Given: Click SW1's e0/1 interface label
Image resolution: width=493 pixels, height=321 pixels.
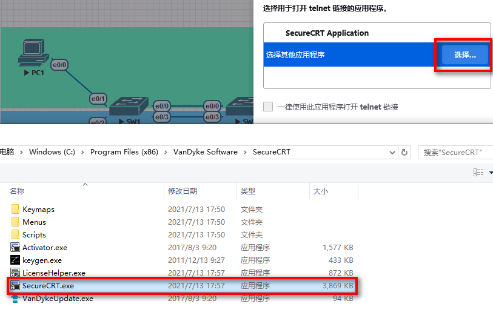Looking at the screenshot, I should pyautogui.click(x=98, y=99).
